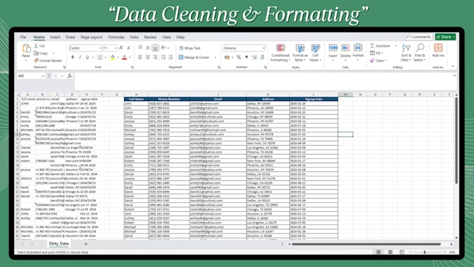
Task: Click the Paste clipboard icon
Action: click(x=26, y=48)
